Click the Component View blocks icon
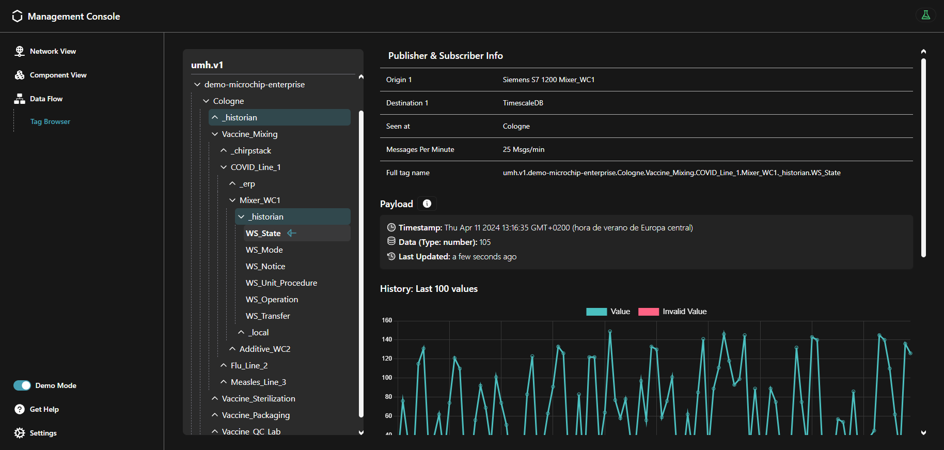 coord(20,75)
